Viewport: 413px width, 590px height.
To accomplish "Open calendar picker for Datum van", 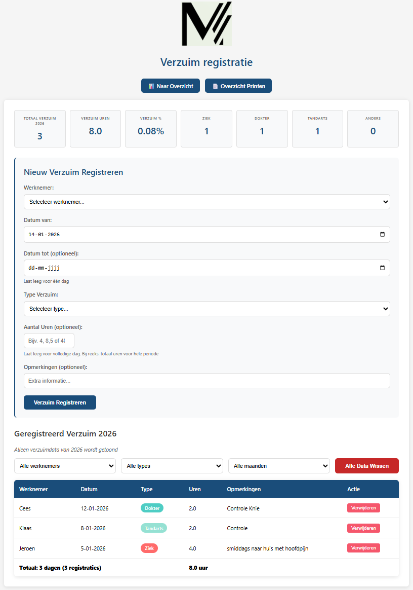I will 382,235.
